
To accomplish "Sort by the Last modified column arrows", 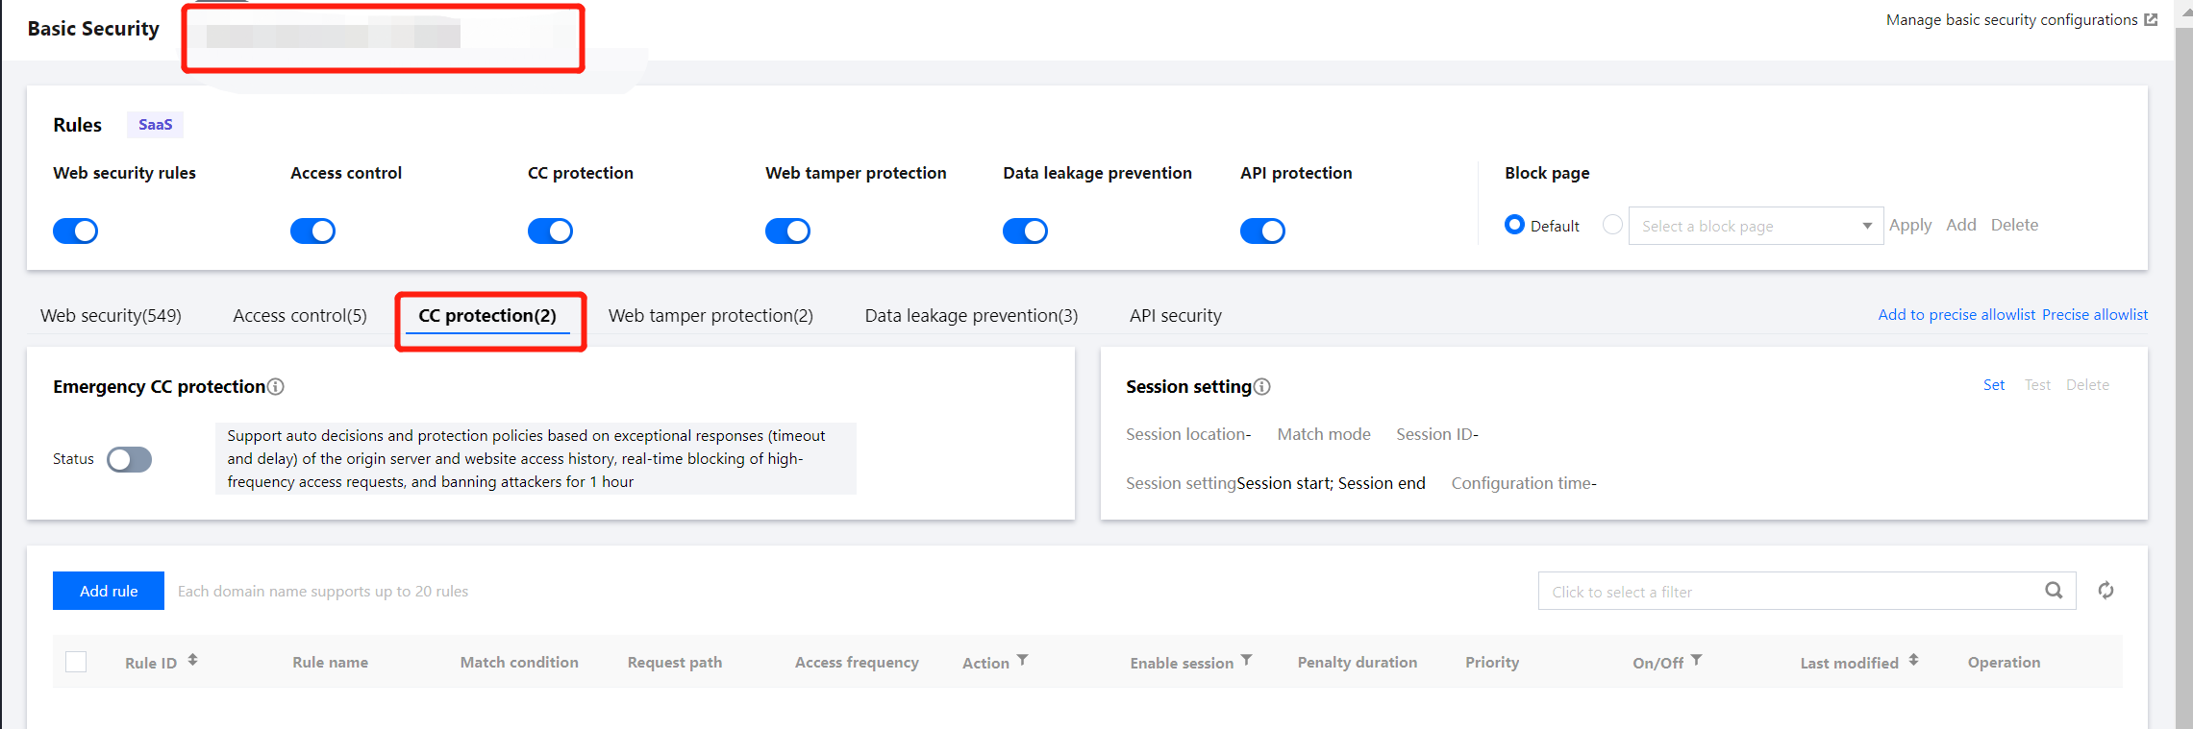I will click(x=1913, y=660).
